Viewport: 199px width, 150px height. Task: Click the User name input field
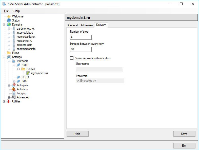[x=99, y=69]
